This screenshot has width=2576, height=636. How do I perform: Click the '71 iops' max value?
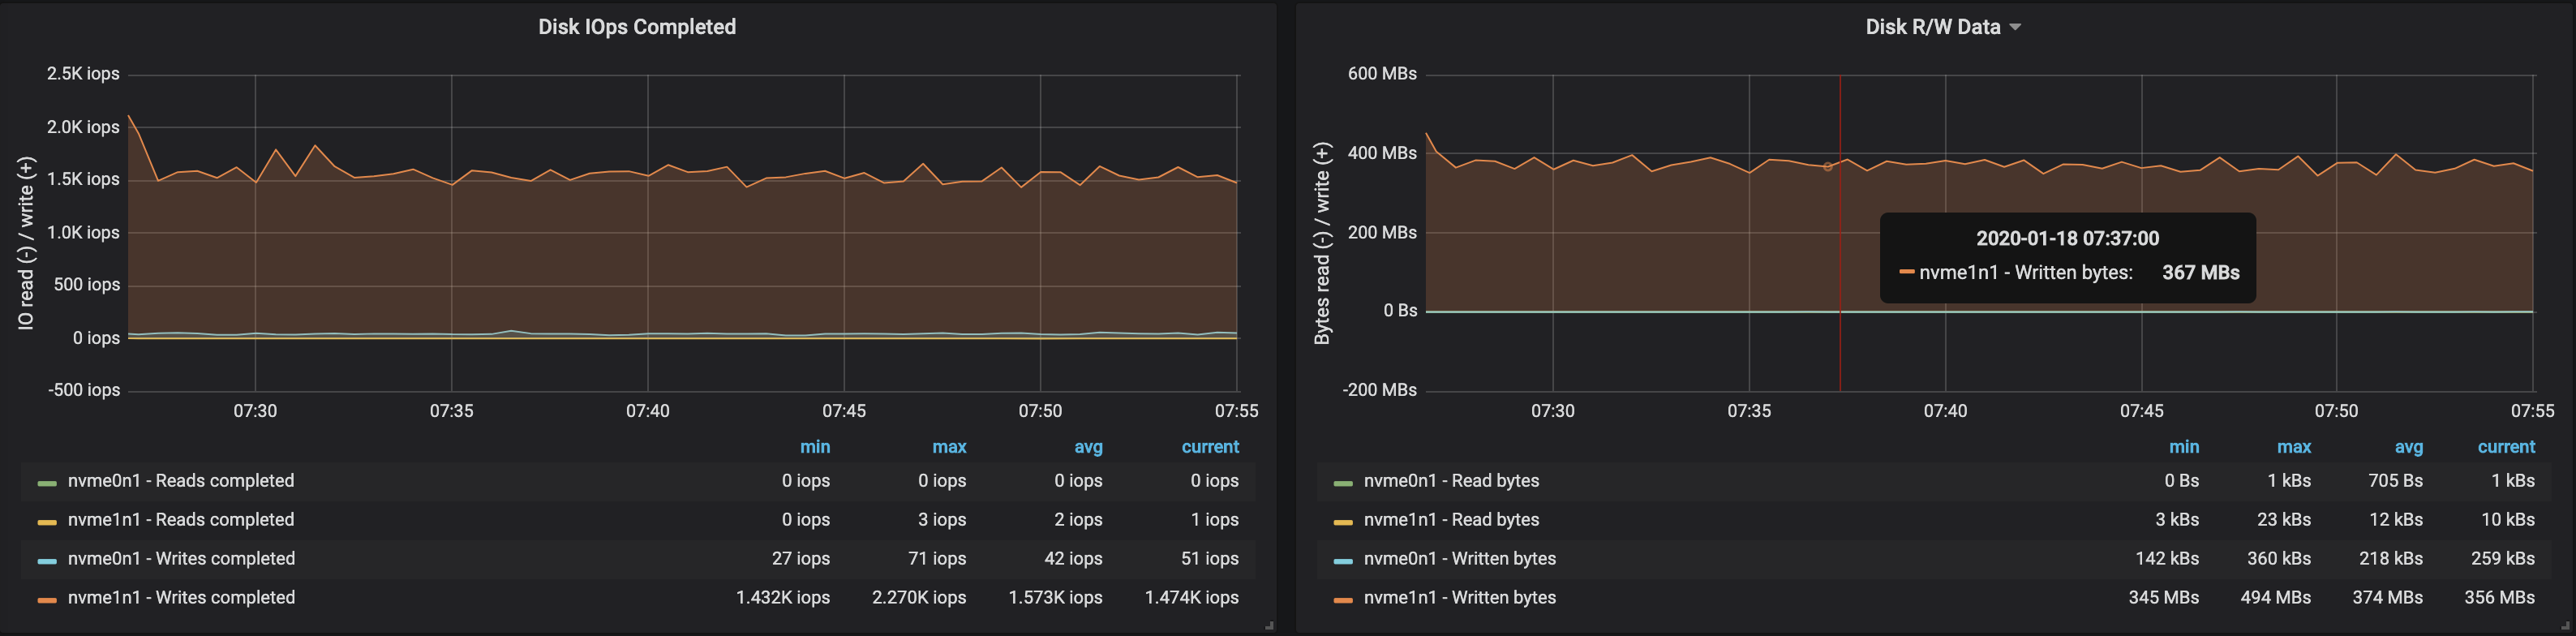937,559
